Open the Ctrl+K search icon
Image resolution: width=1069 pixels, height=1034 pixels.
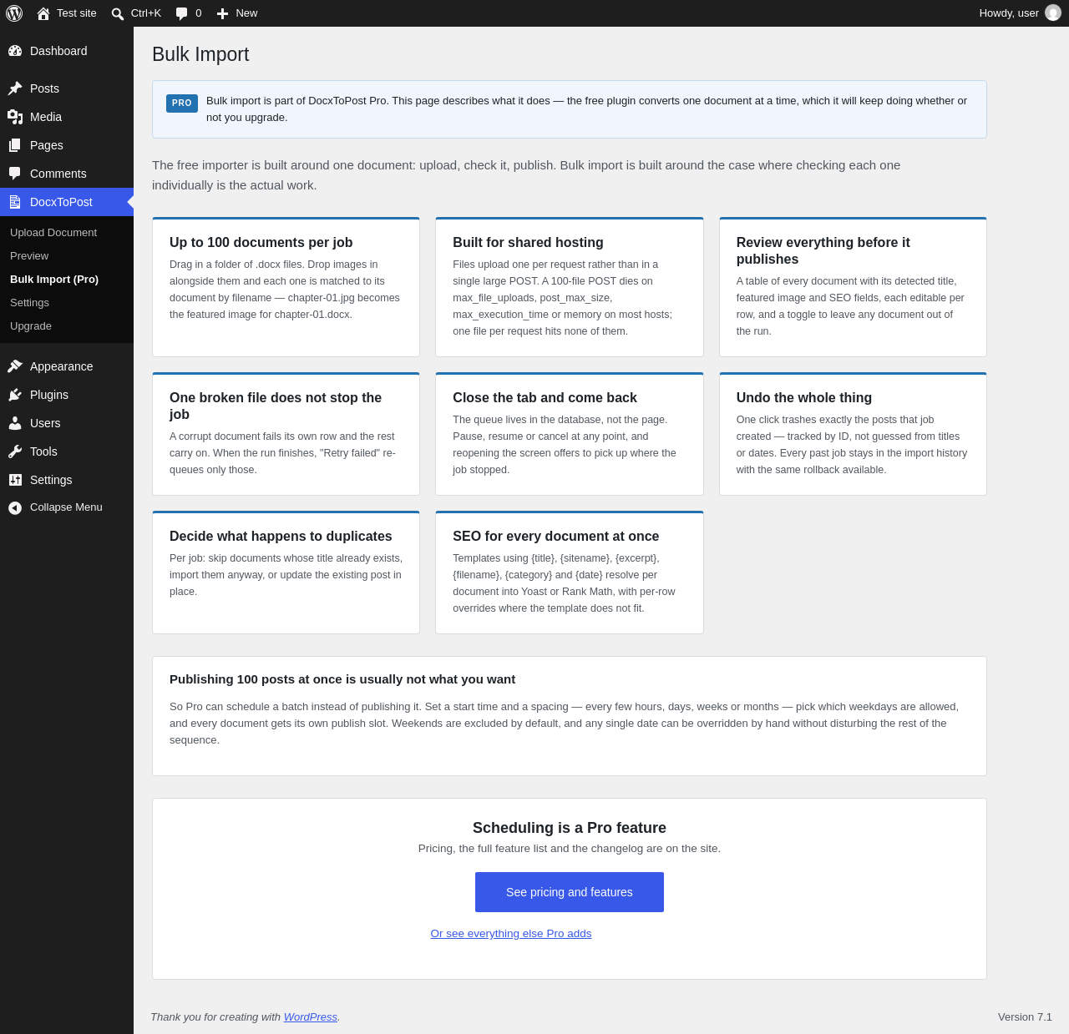[x=118, y=13]
